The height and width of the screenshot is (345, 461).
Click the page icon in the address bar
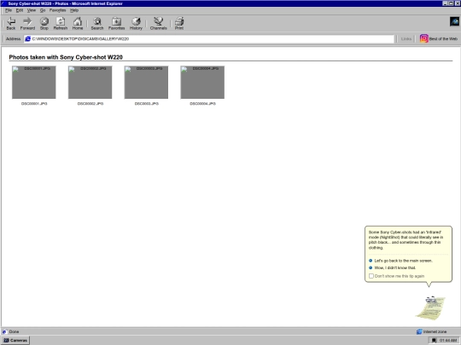click(27, 38)
